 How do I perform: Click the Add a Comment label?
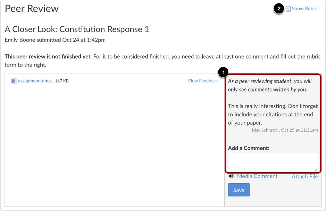tap(249, 148)
